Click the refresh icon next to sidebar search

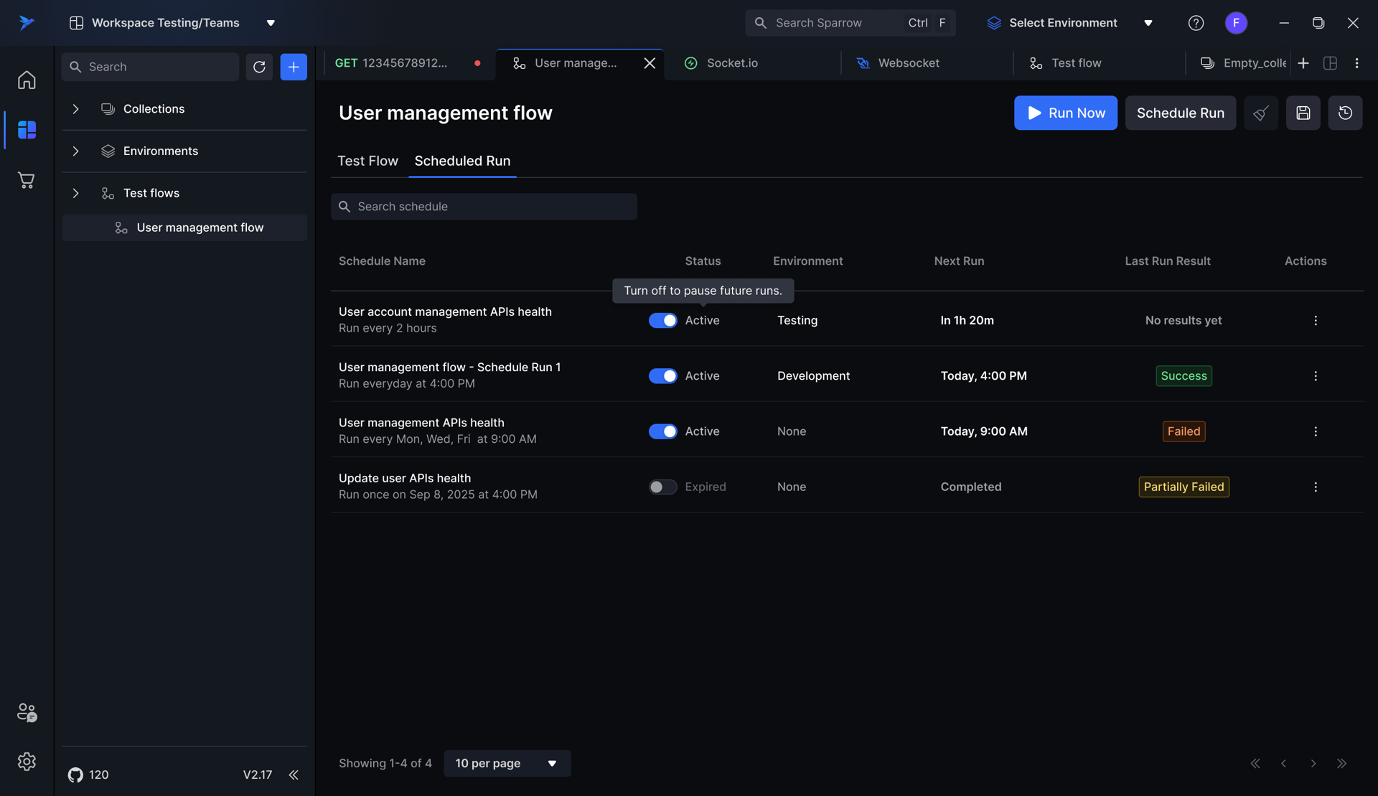(x=259, y=67)
